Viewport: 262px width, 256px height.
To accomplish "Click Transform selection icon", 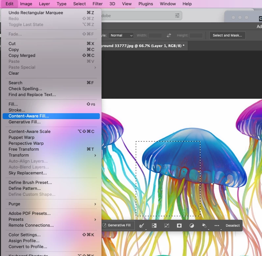I will click(x=166, y=226).
